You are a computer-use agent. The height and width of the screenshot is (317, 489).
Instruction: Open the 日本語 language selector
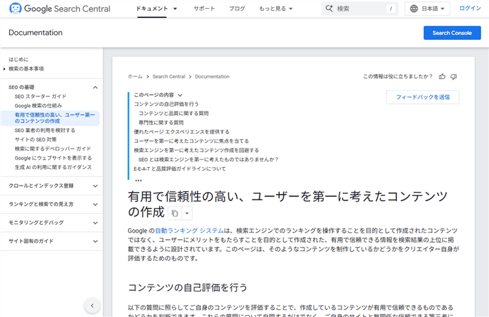pos(427,9)
